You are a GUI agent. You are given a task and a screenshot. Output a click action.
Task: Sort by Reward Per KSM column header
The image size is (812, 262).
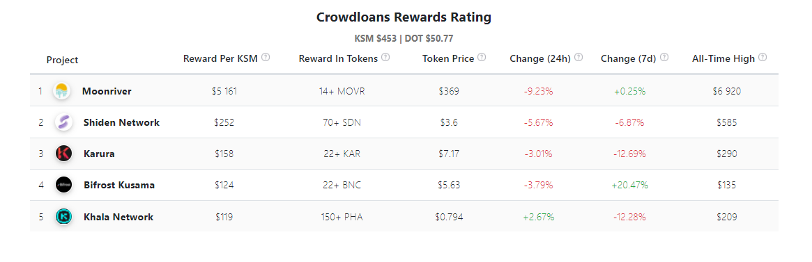coord(221,58)
